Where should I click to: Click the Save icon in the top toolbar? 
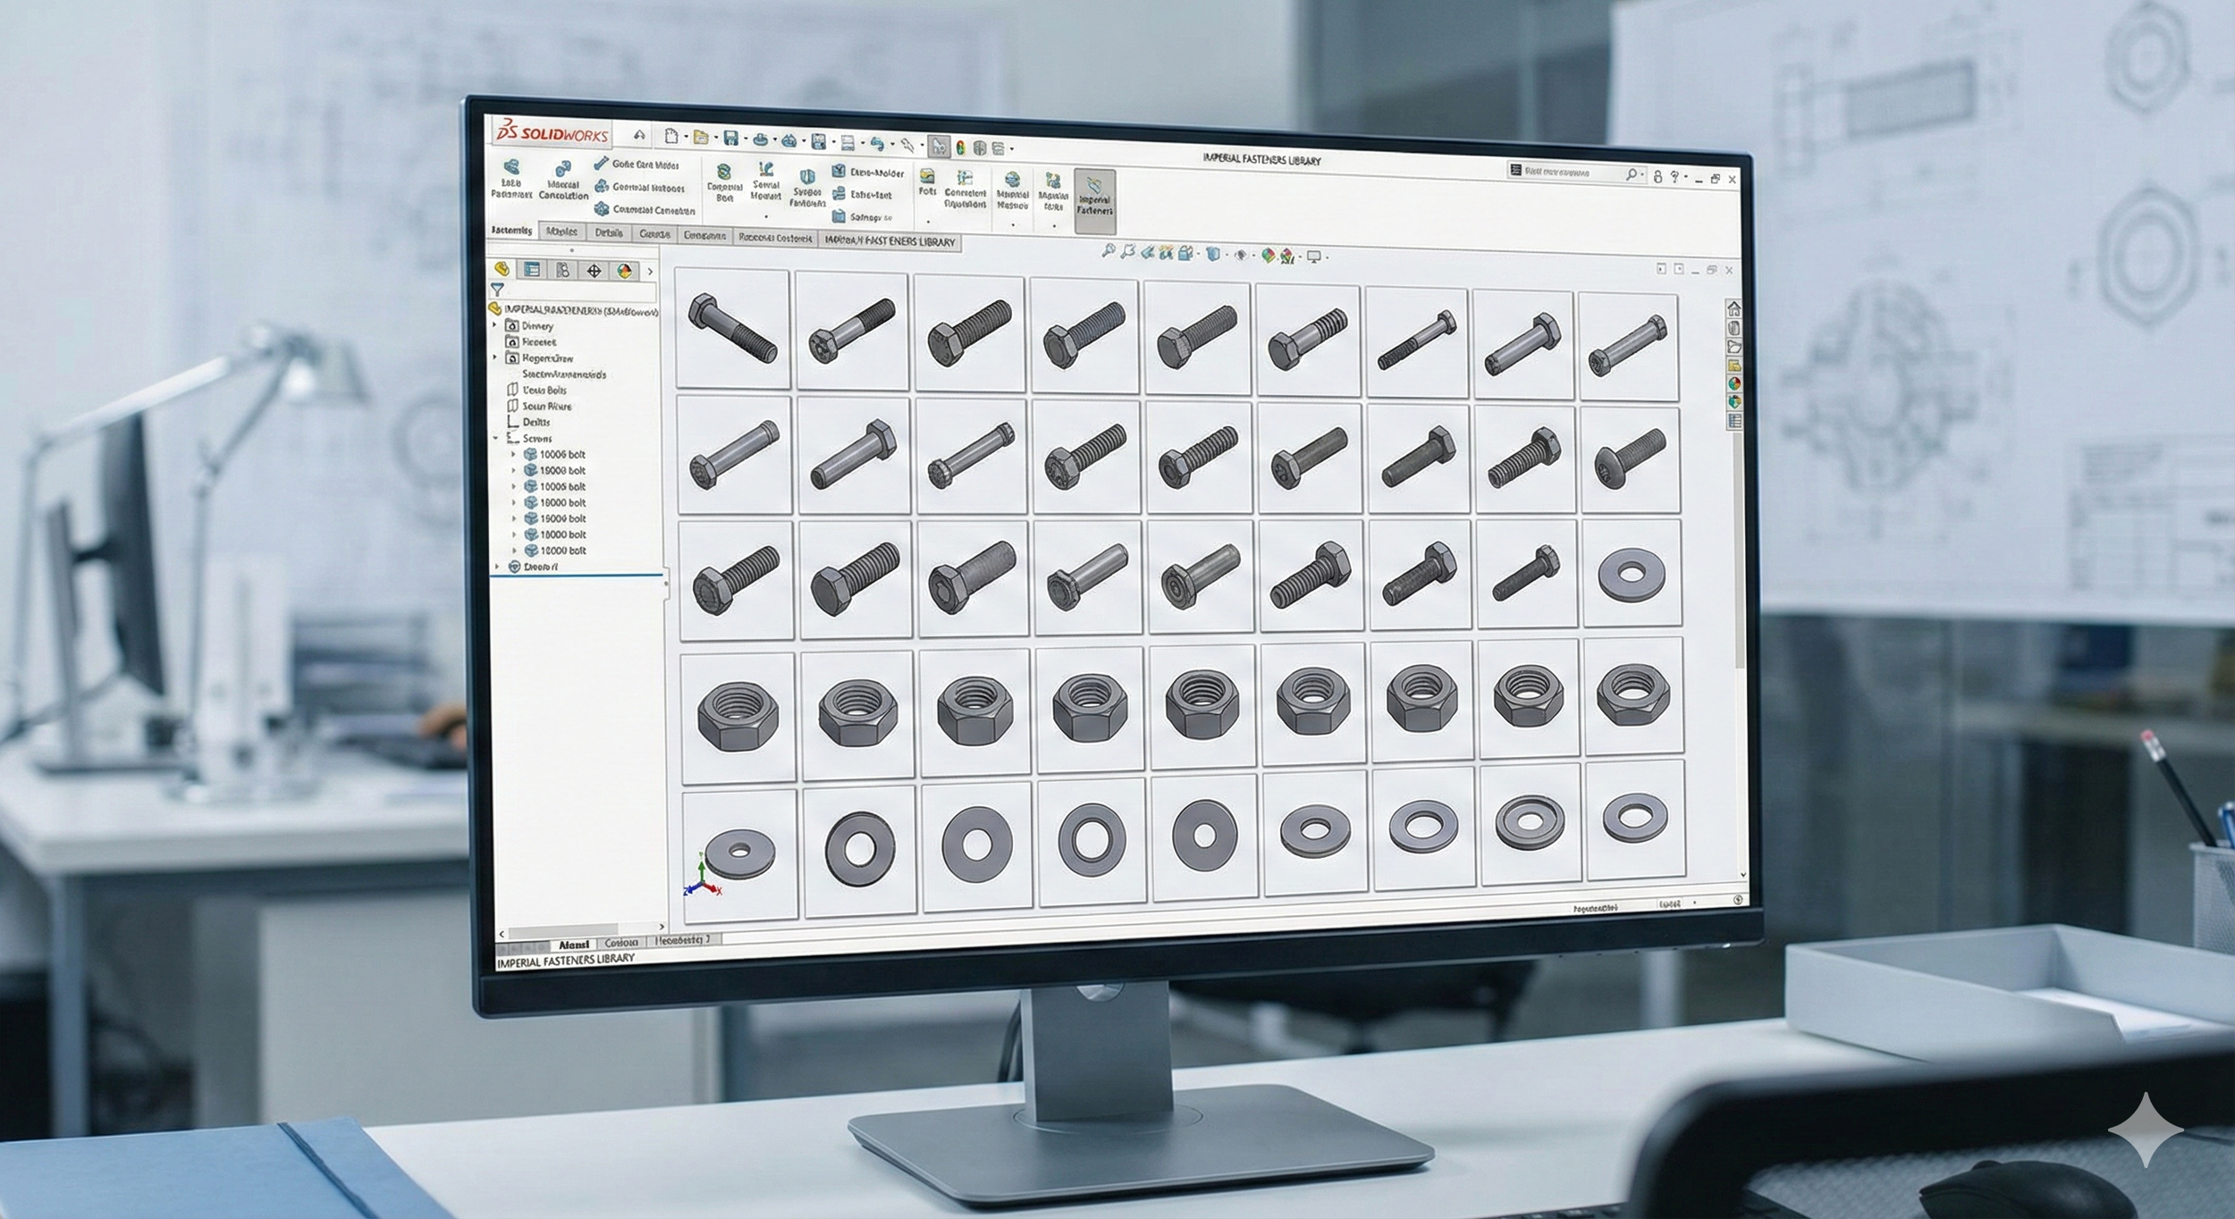730,139
